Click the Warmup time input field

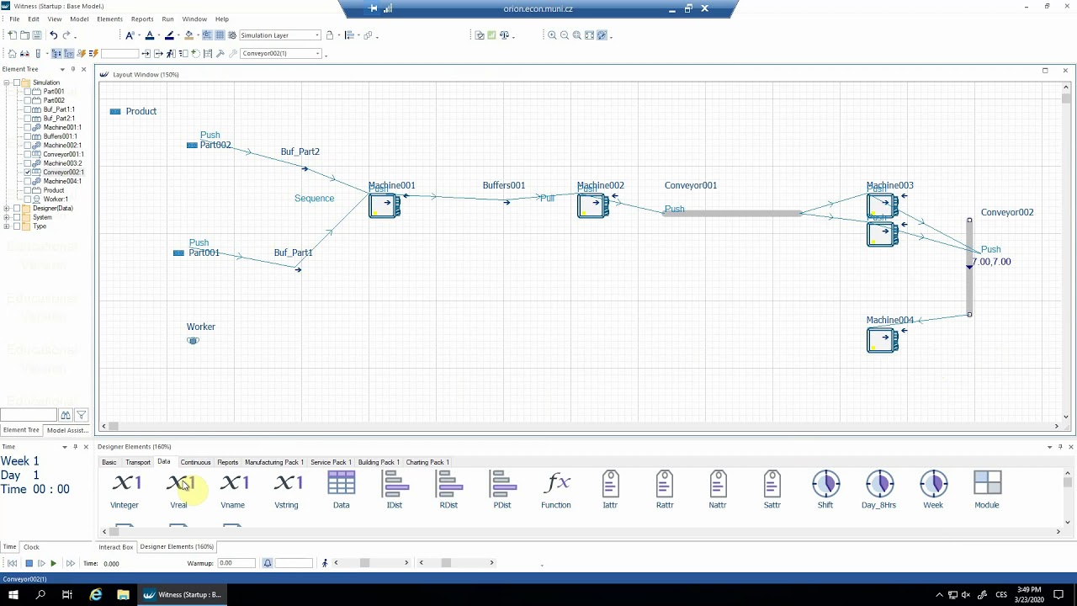[x=236, y=563]
